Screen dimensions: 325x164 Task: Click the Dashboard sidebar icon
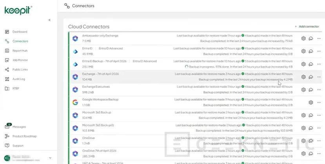(x=7, y=32)
